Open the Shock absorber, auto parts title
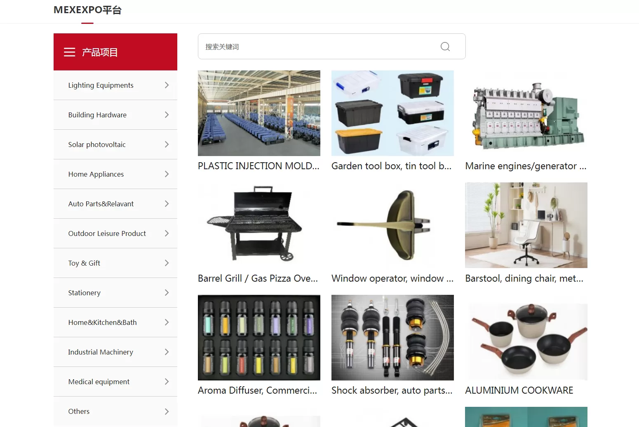 (x=392, y=390)
